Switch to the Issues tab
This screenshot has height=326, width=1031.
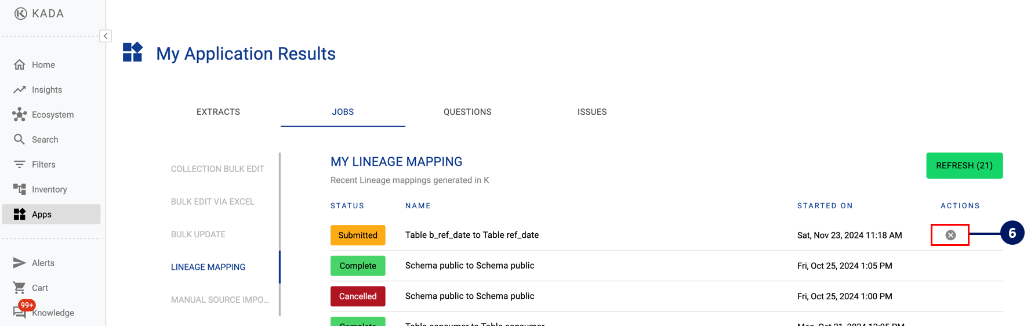[591, 112]
